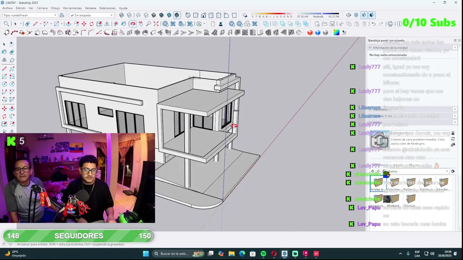The width and height of the screenshot is (463, 260).
Task: Open File Explorer from taskbar
Action: [x=231, y=253]
